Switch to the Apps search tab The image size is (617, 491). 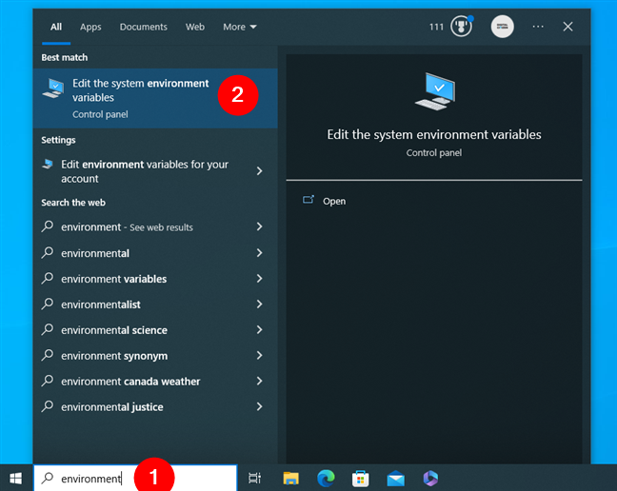(90, 27)
